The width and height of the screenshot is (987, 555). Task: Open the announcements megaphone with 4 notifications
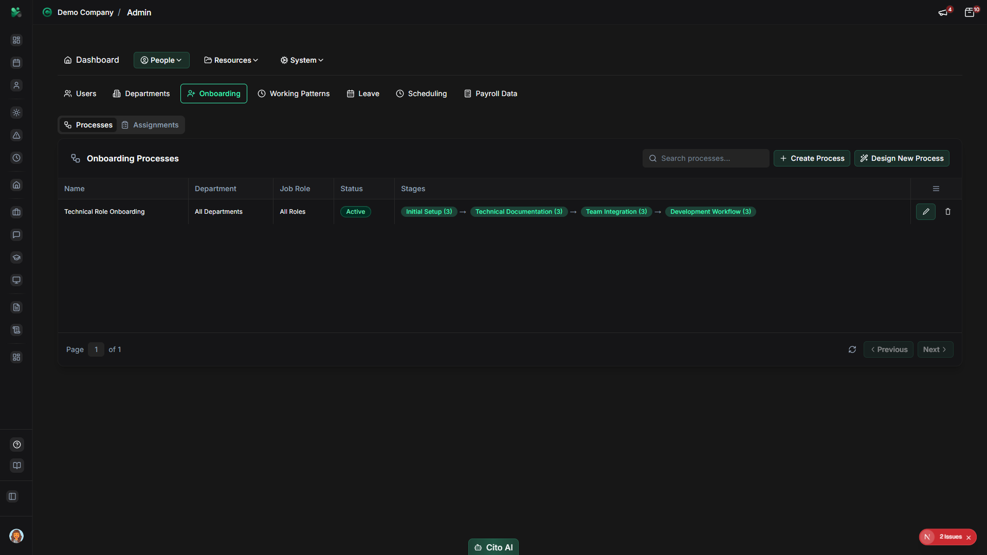pyautogui.click(x=943, y=12)
